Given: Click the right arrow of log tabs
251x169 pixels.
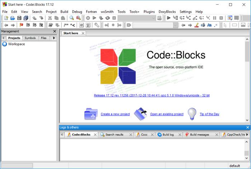Looking at the screenshot, I should (247, 135).
